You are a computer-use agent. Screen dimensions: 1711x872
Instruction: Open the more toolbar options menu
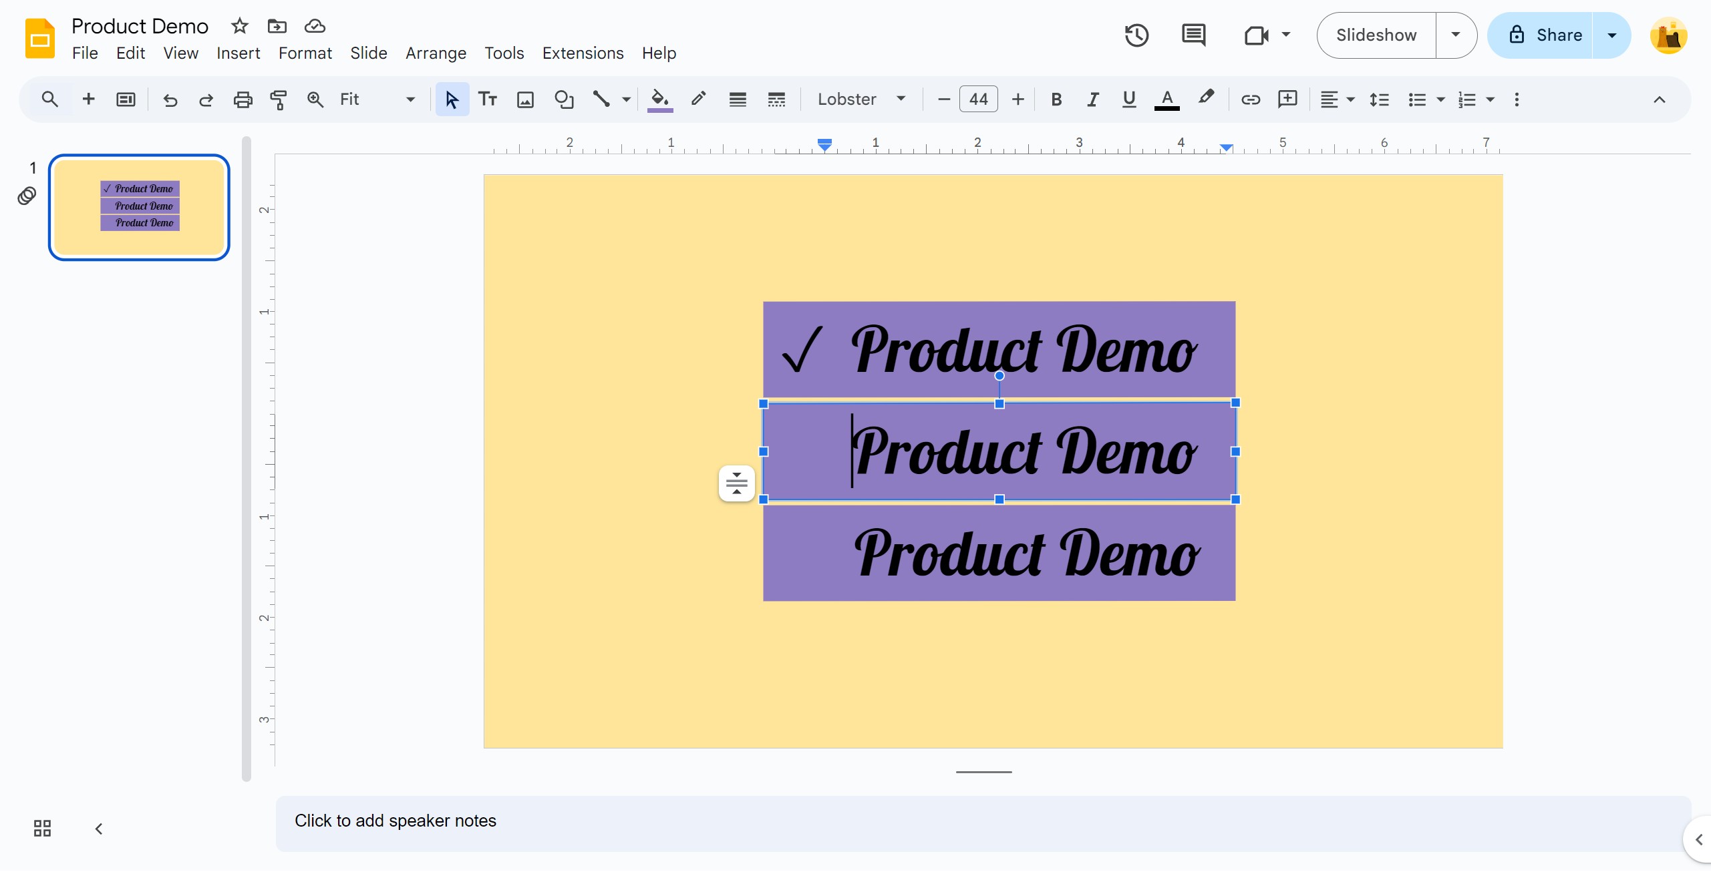coord(1517,99)
